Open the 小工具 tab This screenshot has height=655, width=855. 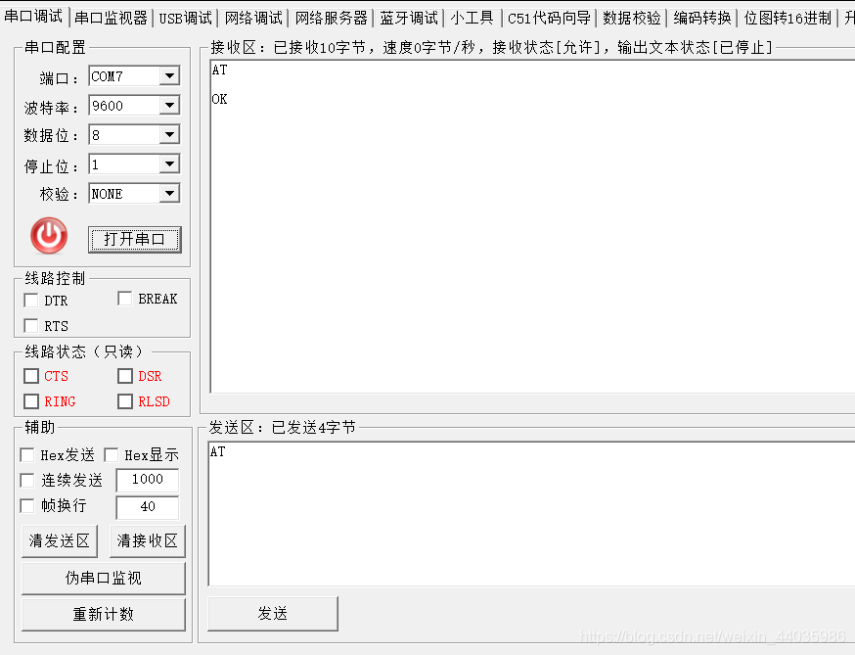[472, 18]
